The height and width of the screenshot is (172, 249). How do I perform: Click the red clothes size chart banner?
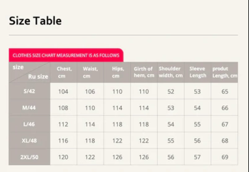pyautogui.click(x=66, y=55)
